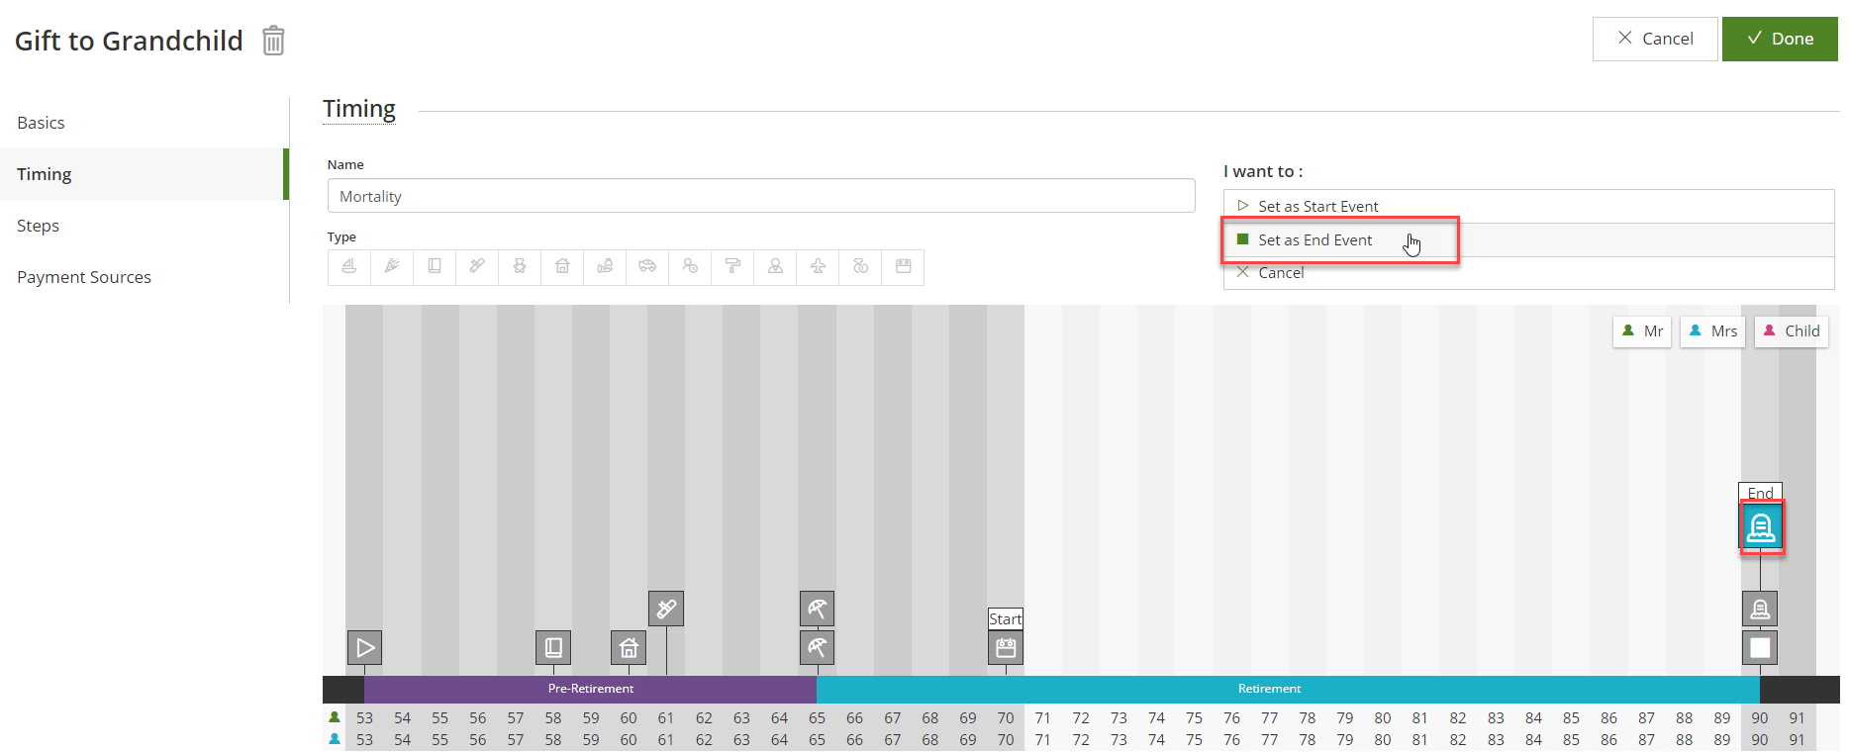Choose Set as End Event option
Image resolution: width=1849 pixels, height=754 pixels.
click(1314, 240)
